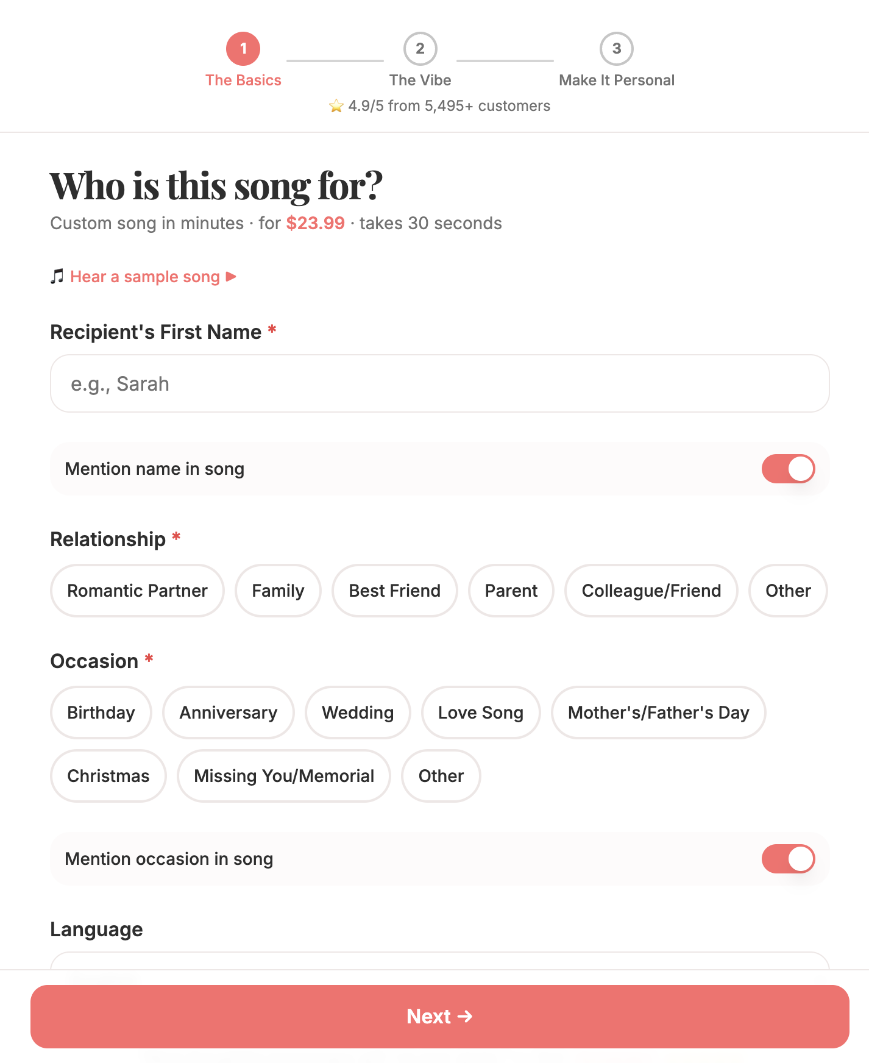The image size is (869, 1063).
Task: Click the star icon in the customer rating line
Action: pyautogui.click(x=338, y=105)
